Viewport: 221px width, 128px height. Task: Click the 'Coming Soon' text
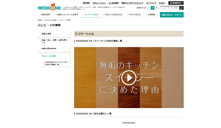(x=129, y=123)
